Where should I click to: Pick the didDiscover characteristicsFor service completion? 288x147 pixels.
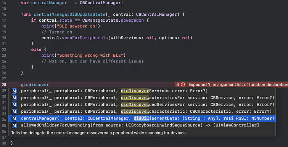coord(142,98)
